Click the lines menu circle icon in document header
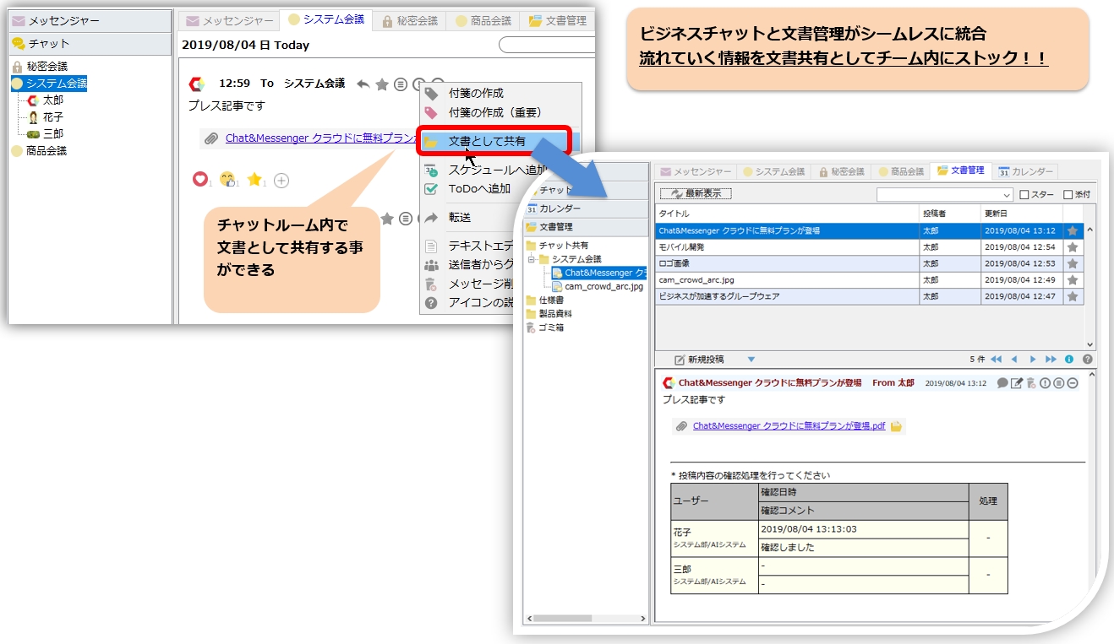 coord(1059,383)
